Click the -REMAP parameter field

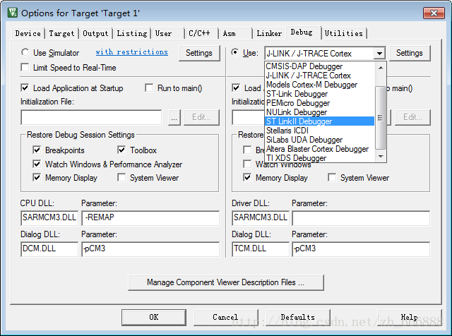point(150,217)
